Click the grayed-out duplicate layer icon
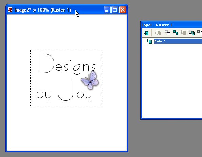Image resolution: width=202 pixels, height=157 pixels. 183,32
